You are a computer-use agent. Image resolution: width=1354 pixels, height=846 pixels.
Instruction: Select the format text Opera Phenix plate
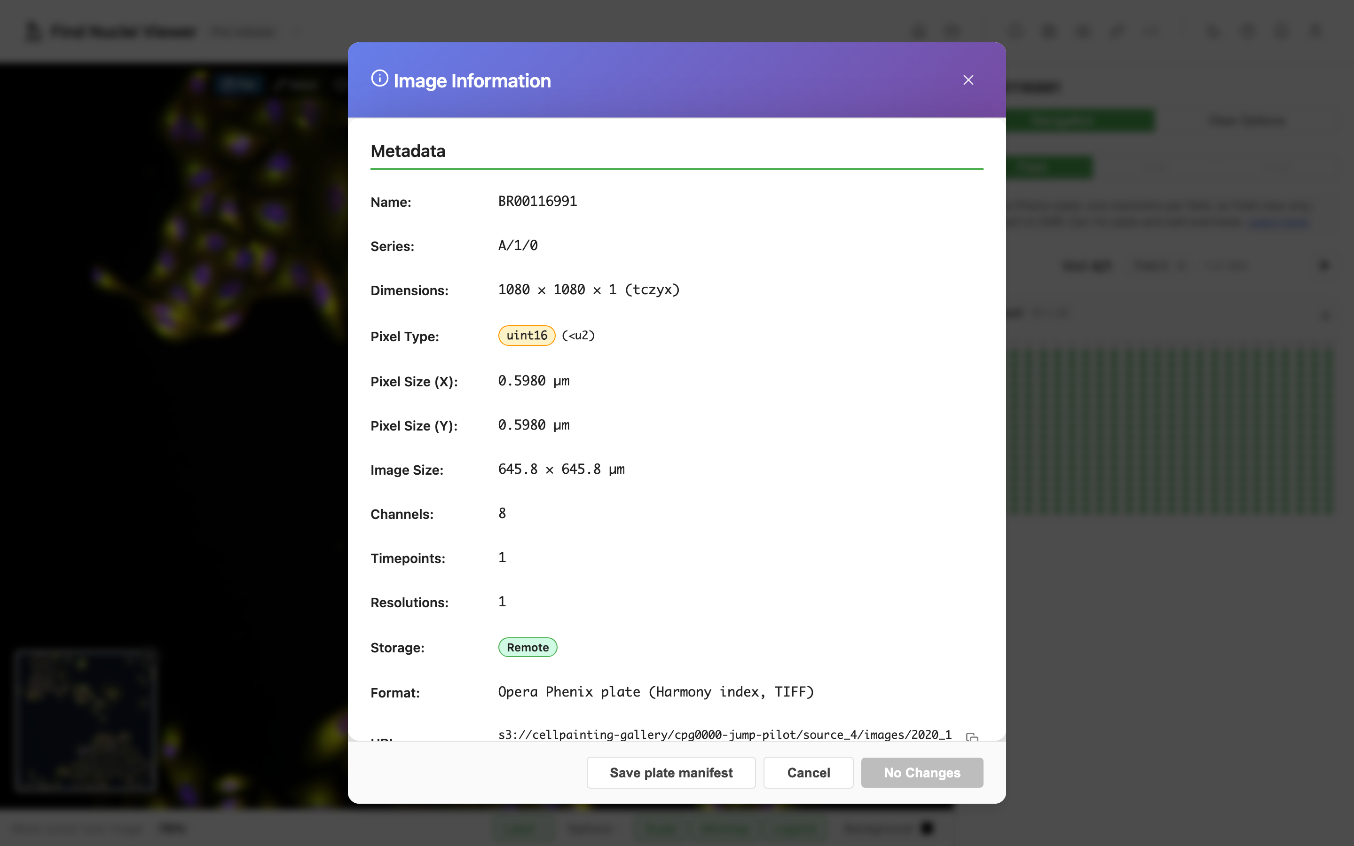coord(568,691)
